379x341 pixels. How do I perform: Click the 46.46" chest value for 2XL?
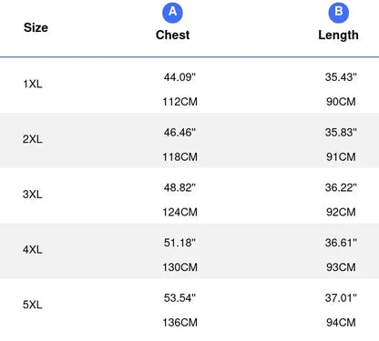(179, 132)
